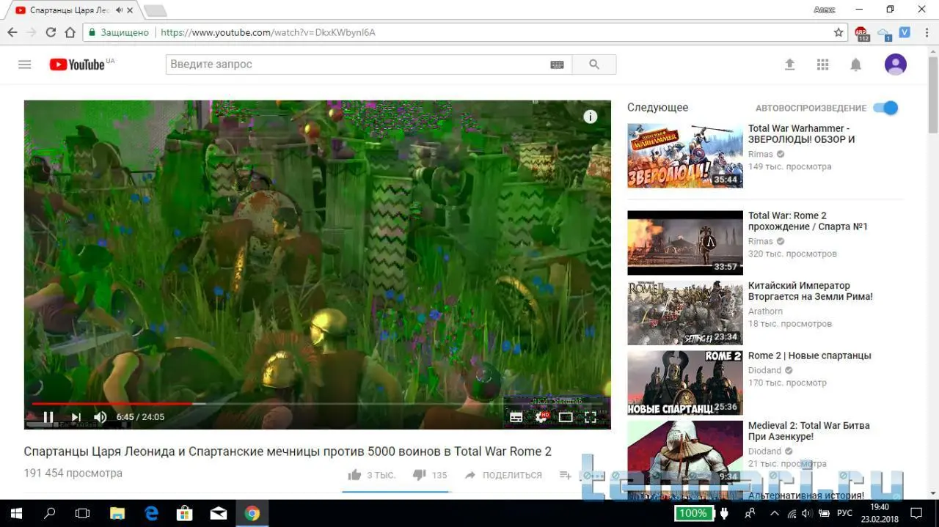Open Rome 2 | Новые спартанцы title
The width and height of the screenshot is (939, 527).
810,355
